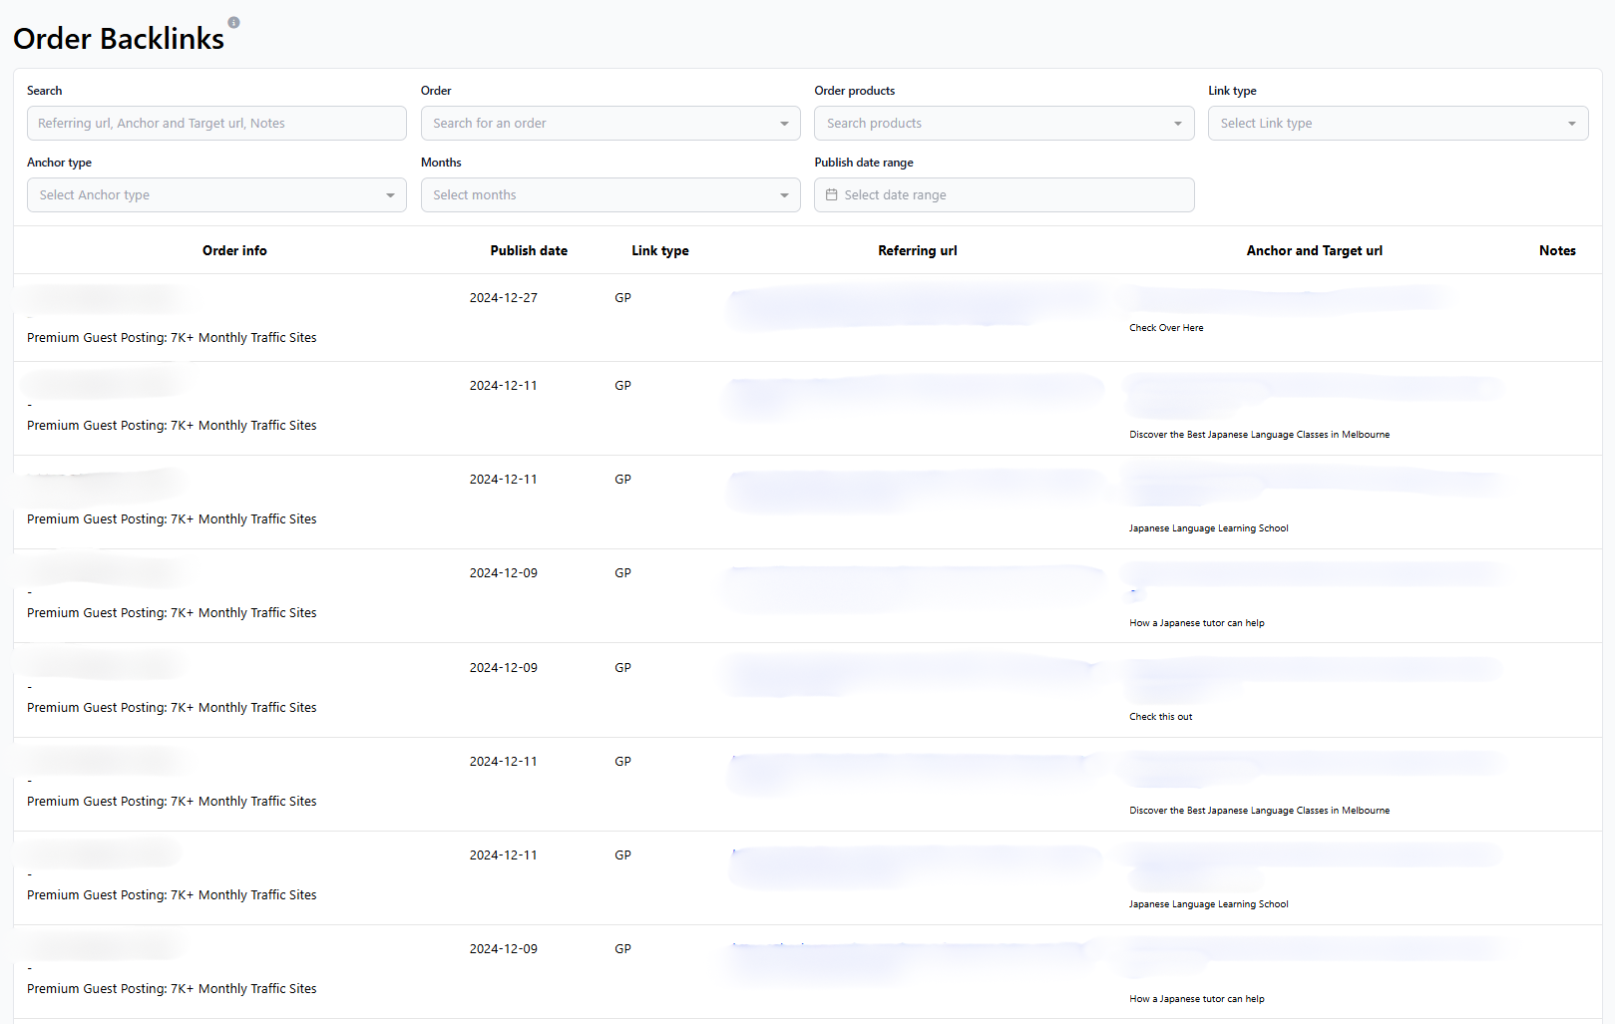Click the calendar icon in date range field
The height and width of the screenshot is (1024, 1615).
point(832,195)
